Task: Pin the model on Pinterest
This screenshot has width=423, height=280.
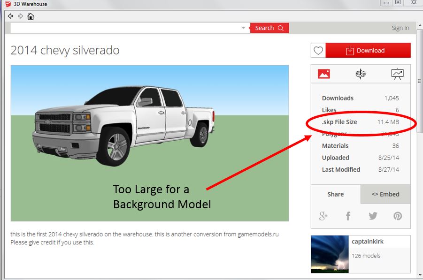Action: (x=398, y=216)
